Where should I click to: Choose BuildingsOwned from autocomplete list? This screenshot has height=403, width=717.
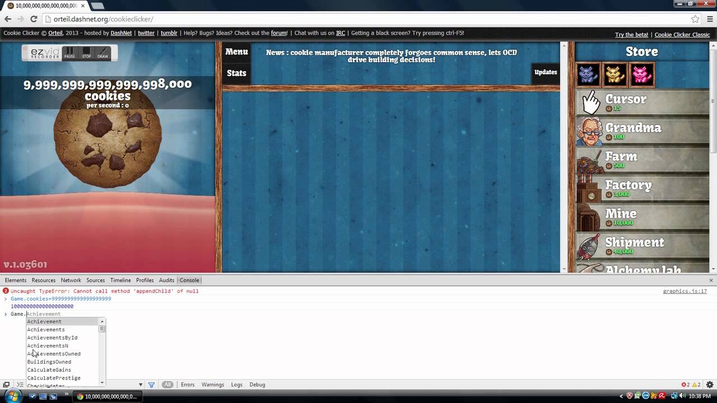tap(63, 362)
